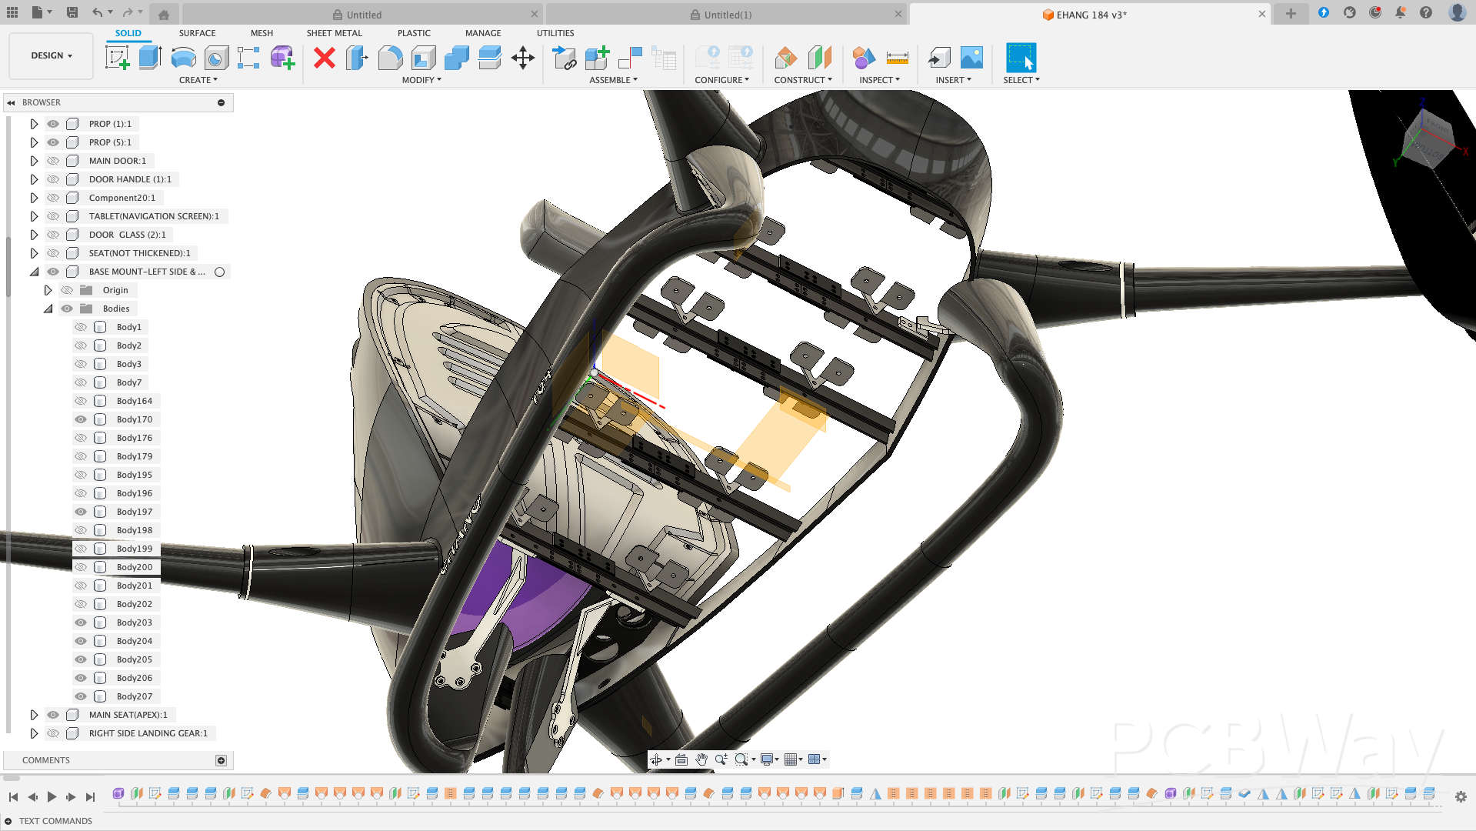Viewport: 1476px width, 831px height.
Task: Open the Measure ruler tool
Action: (897, 58)
